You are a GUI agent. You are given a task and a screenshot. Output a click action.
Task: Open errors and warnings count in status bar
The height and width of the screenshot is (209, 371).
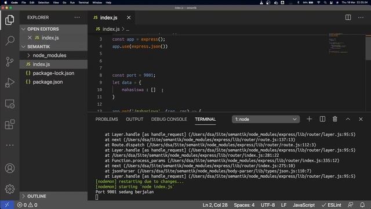coord(27,205)
